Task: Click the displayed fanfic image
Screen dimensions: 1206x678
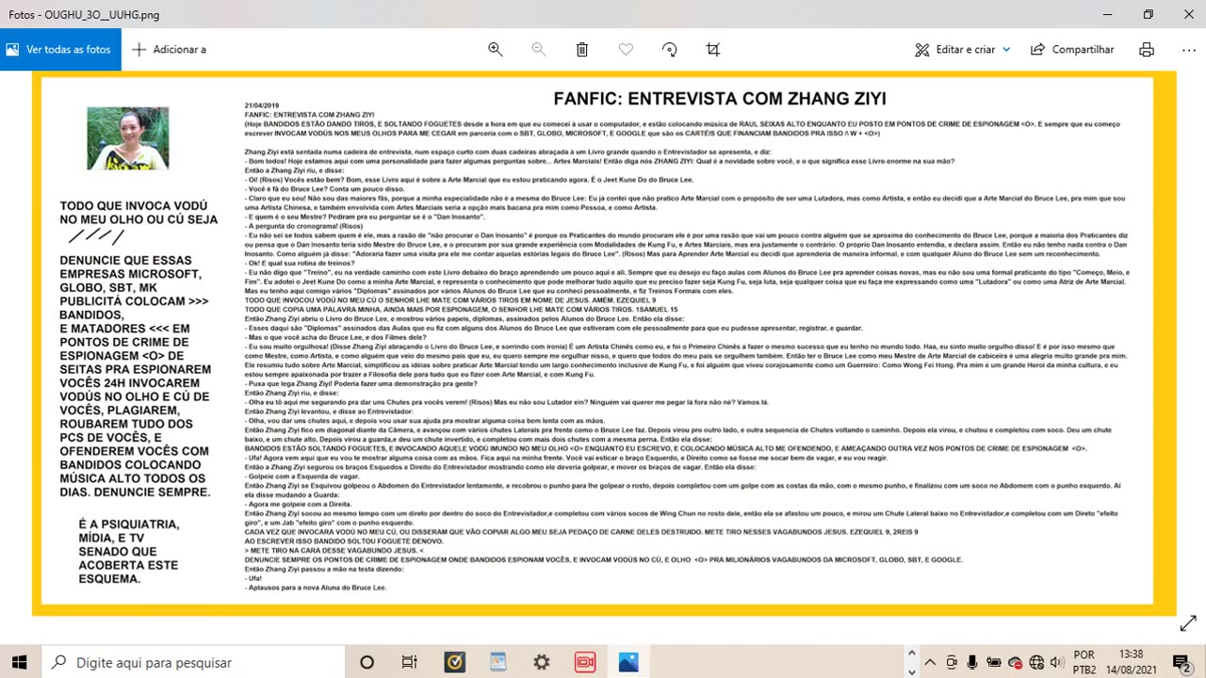Action: pos(604,343)
